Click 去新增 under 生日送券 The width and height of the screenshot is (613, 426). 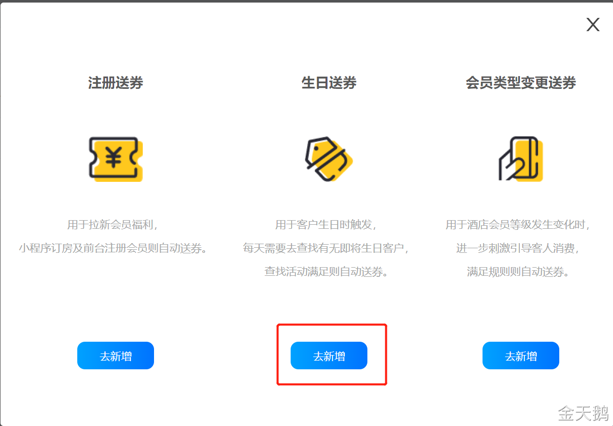coord(329,356)
